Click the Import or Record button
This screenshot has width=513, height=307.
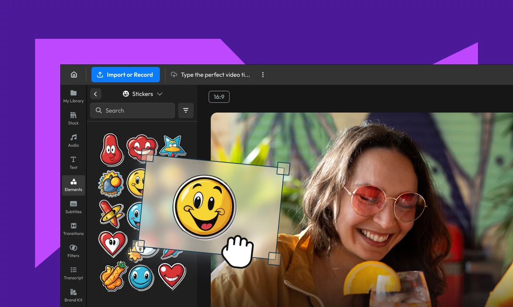click(x=125, y=75)
